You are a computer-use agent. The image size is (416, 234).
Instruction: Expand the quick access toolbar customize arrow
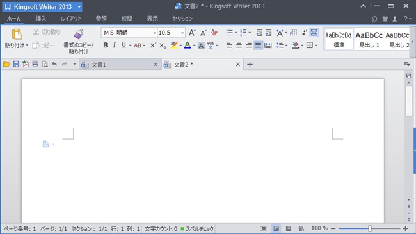tap(74, 64)
